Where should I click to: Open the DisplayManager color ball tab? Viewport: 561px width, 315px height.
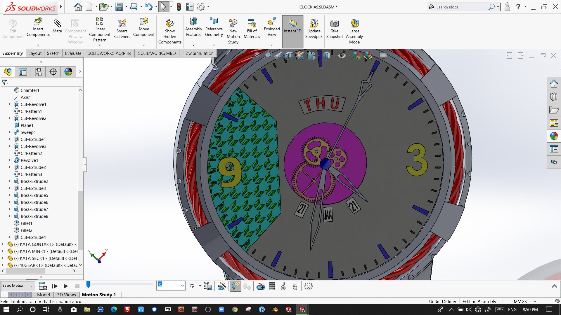(x=68, y=72)
